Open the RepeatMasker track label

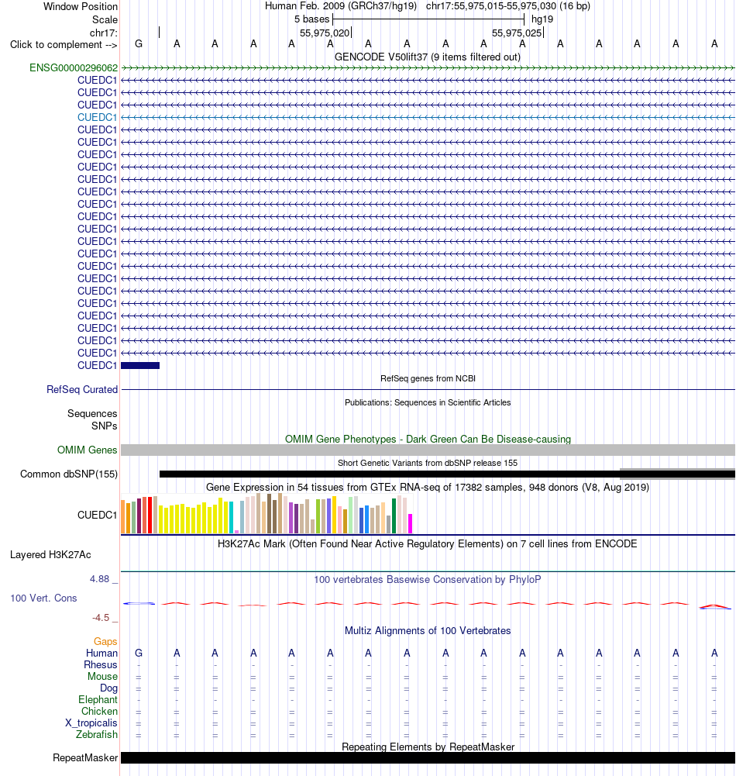pos(85,757)
